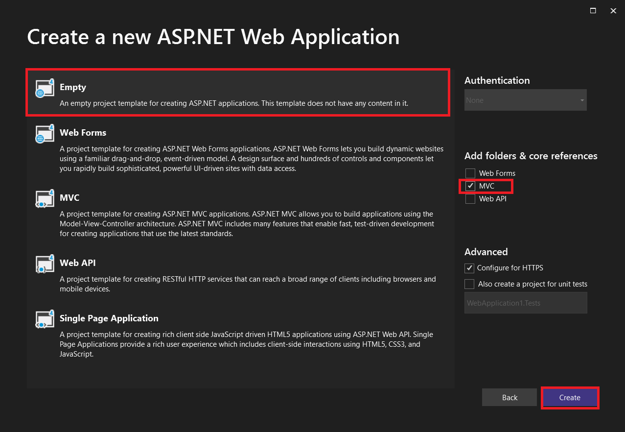Viewport: 625px width, 432px height.
Task: Uncheck the MVC folders checkbox
Action: [470, 186]
